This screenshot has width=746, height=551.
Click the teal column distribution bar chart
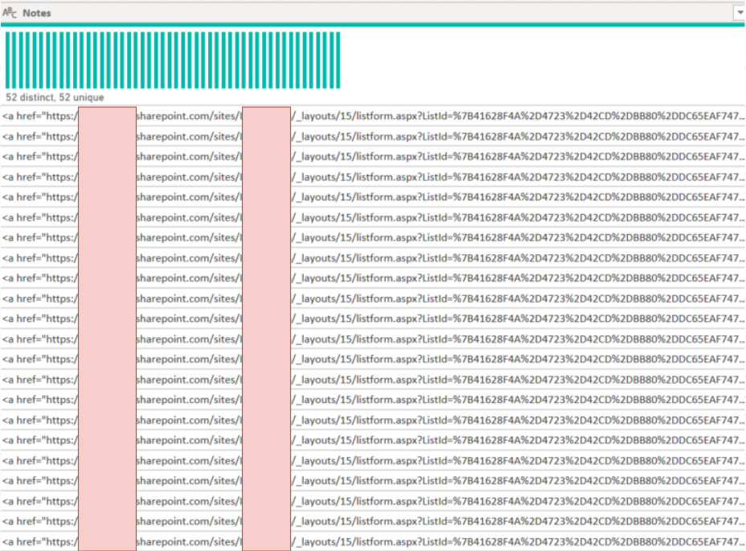point(173,60)
